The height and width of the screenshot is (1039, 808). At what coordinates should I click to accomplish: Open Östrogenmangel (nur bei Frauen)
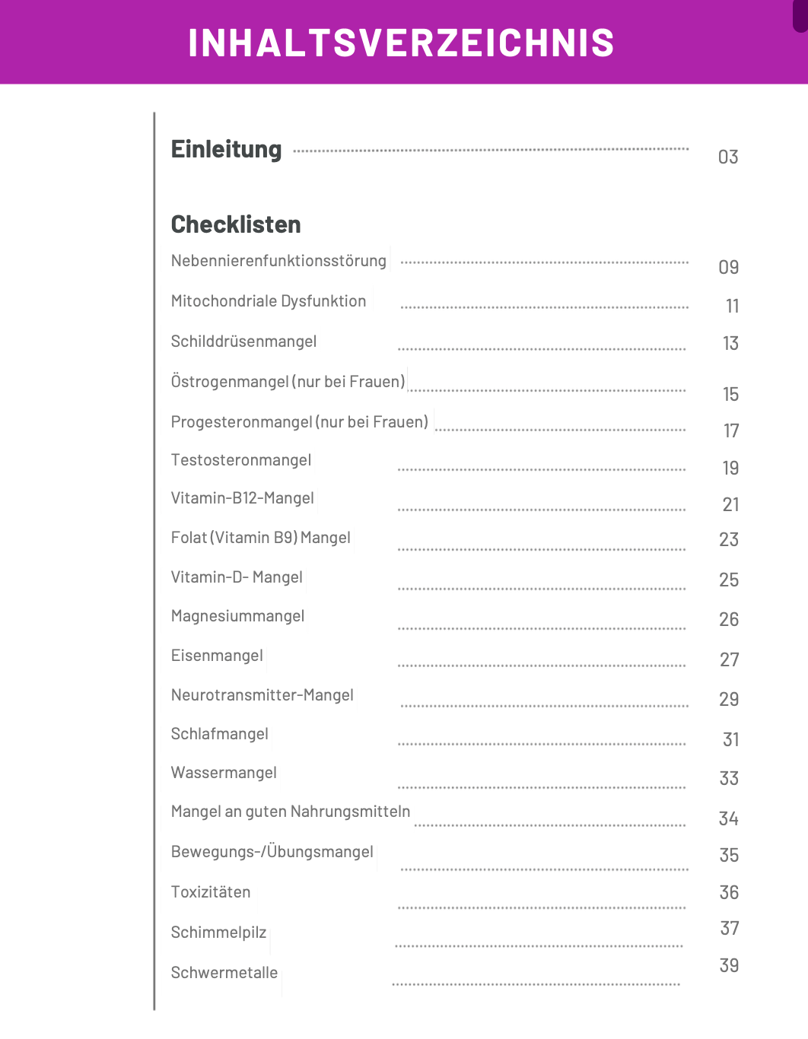pos(288,382)
